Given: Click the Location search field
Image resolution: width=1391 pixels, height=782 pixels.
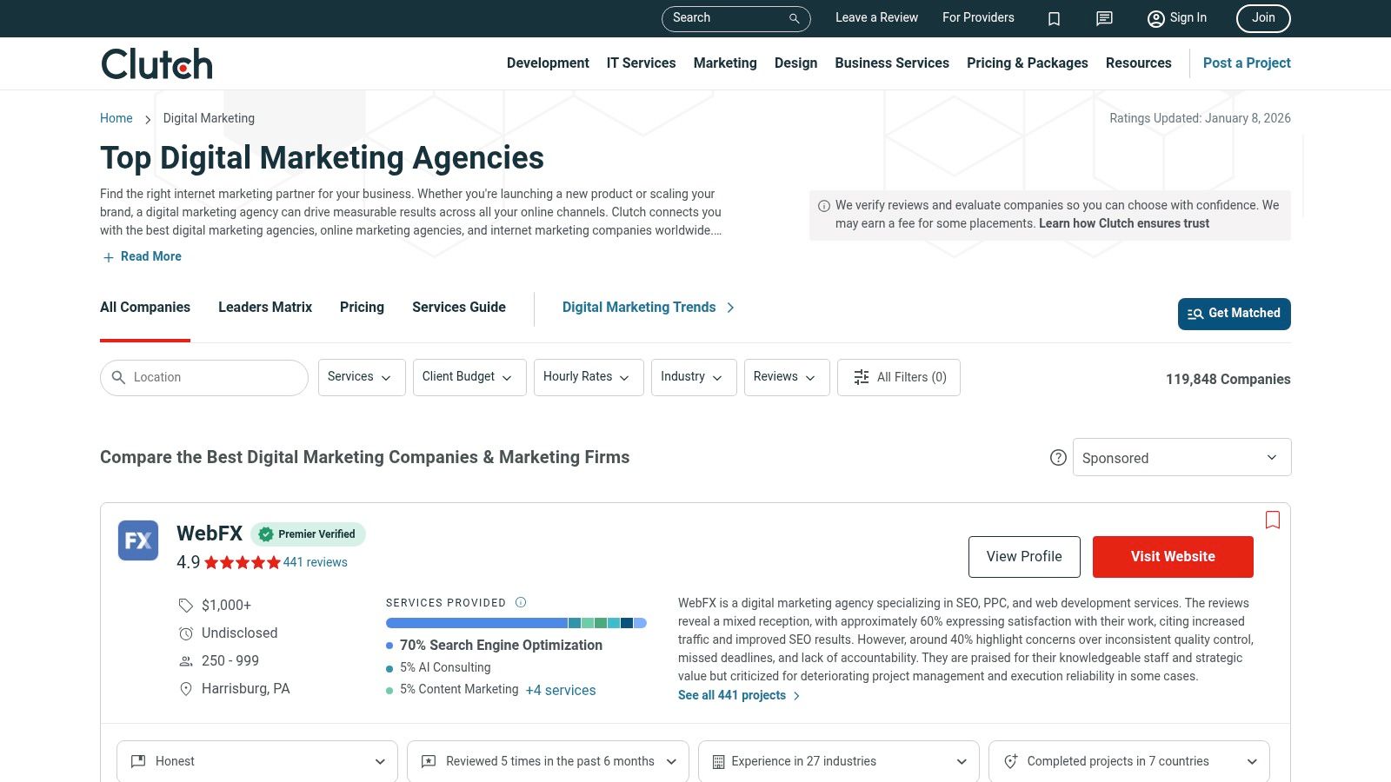Looking at the screenshot, I should [204, 377].
